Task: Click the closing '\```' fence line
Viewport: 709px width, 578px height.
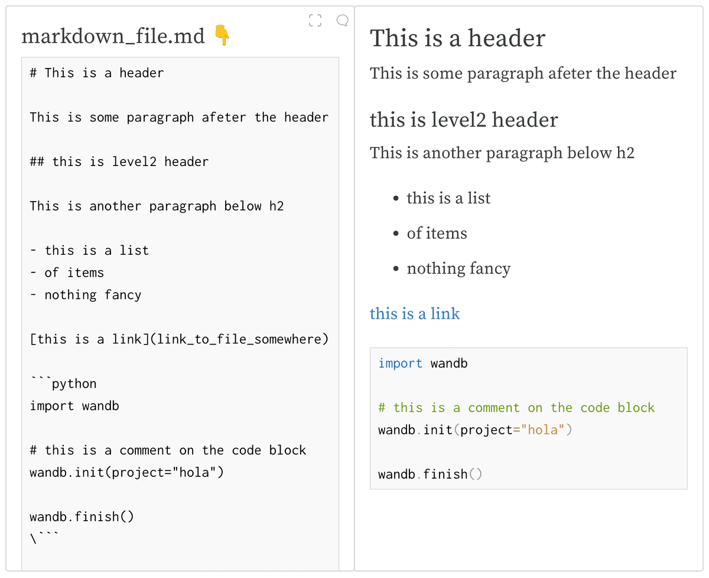Action: 44,539
